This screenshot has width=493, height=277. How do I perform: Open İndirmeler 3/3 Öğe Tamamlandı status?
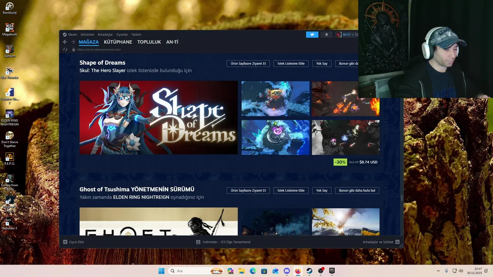click(x=226, y=242)
